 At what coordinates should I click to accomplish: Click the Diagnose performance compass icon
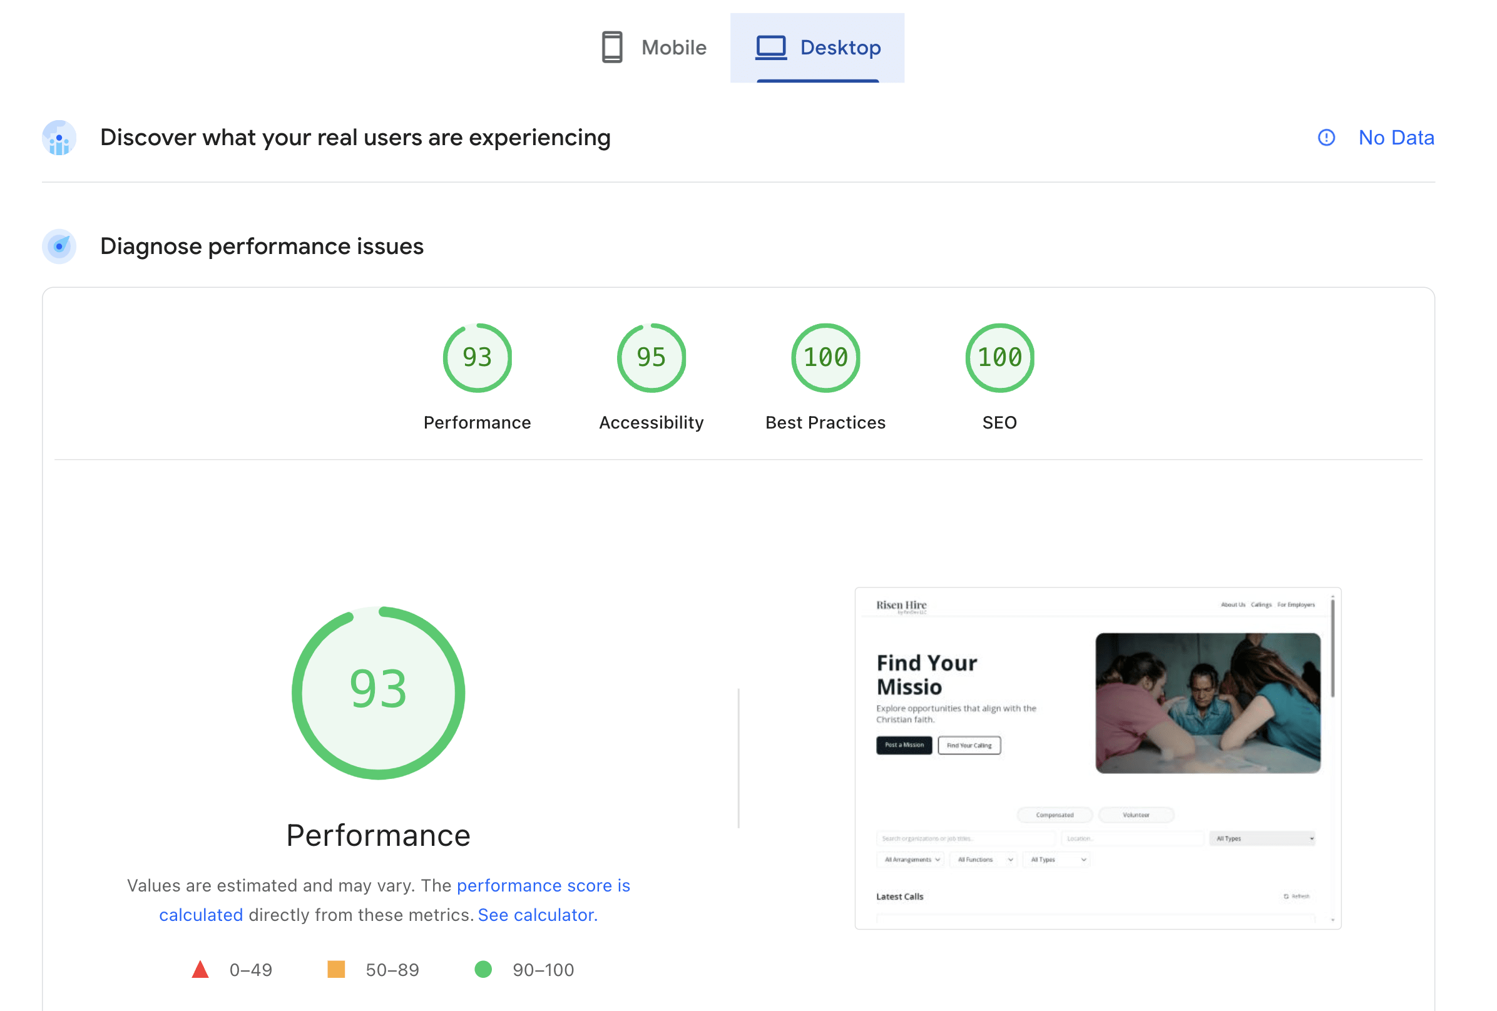tap(58, 245)
